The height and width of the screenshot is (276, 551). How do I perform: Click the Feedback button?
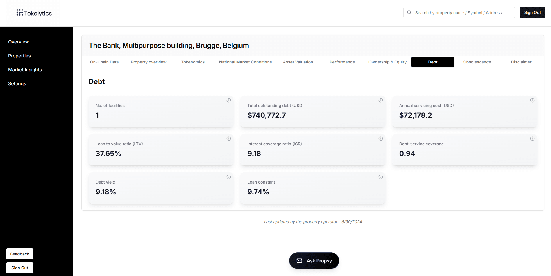coord(19,254)
